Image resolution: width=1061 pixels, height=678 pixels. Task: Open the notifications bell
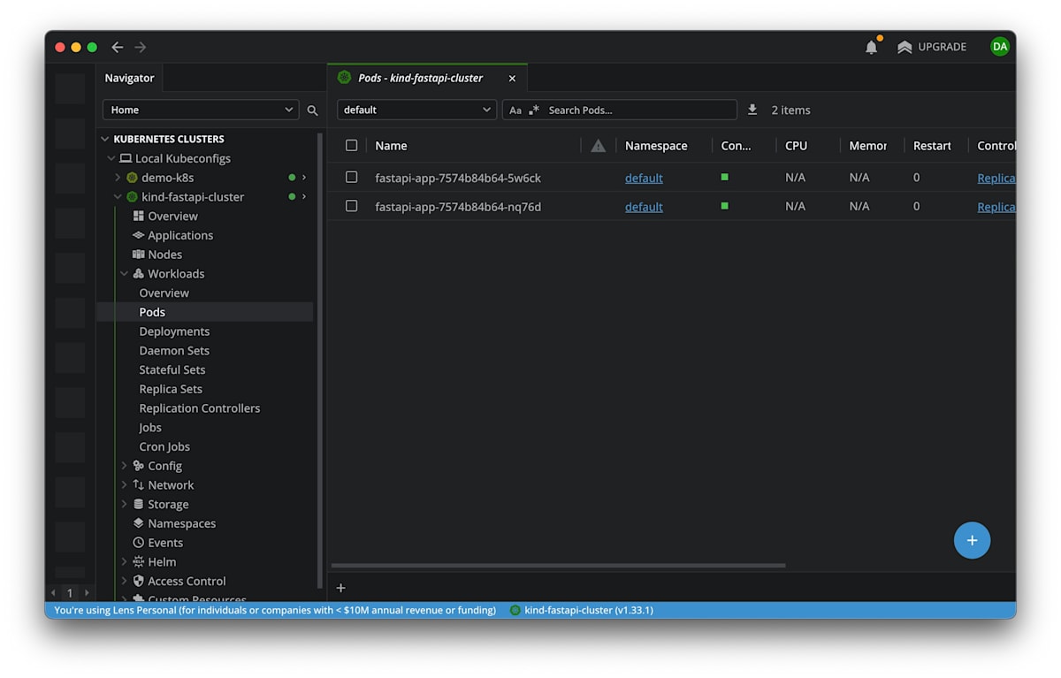[x=872, y=47]
